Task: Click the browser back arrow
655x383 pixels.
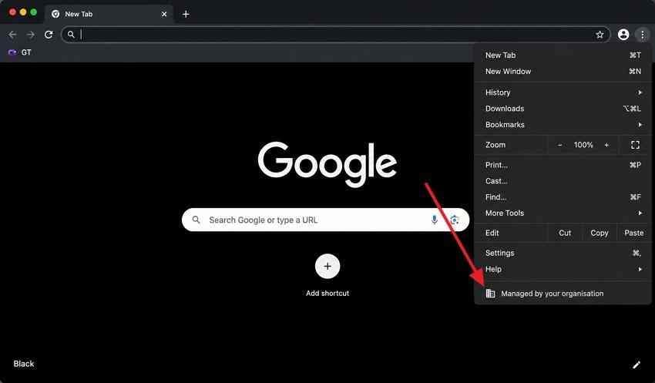Action: click(x=12, y=35)
